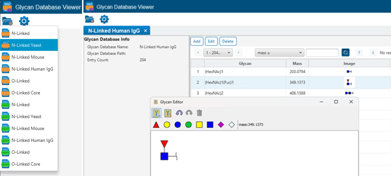
Task: Close the Glycan Editor window
Action: pos(351,102)
